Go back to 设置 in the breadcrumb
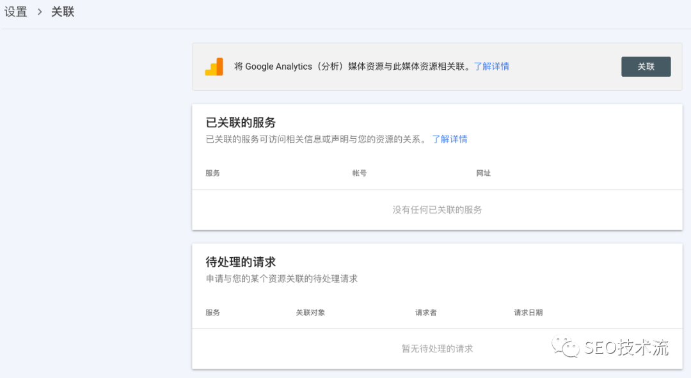Screen dimensions: 691x378 [16, 12]
